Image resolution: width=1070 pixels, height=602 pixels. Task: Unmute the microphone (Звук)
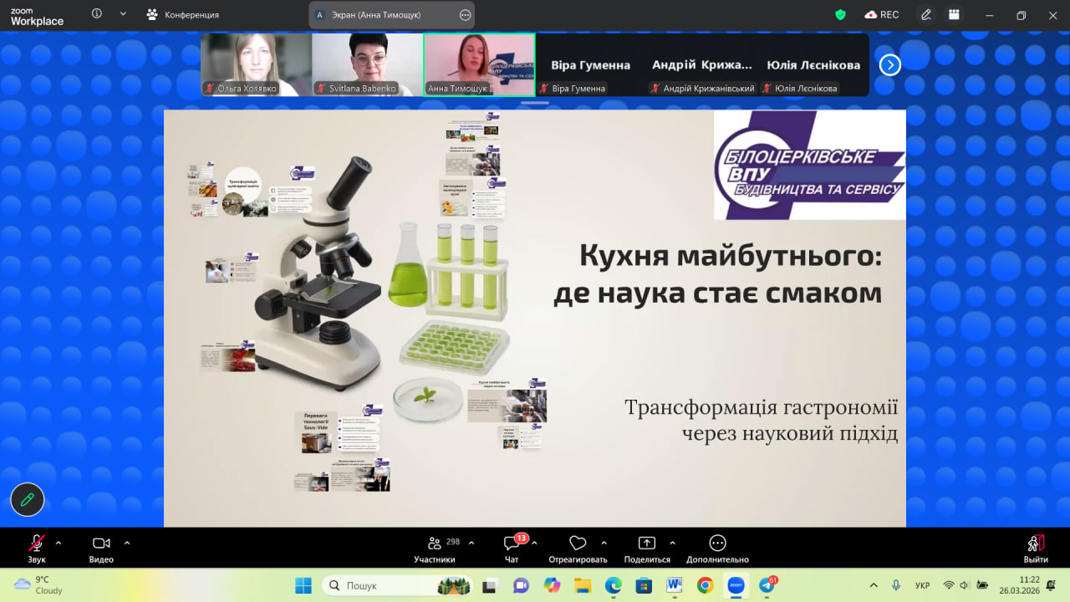pos(37,543)
